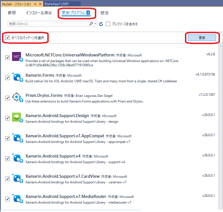
Task: Click version v4.1.0.673156 text
Action: coord(205,74)
